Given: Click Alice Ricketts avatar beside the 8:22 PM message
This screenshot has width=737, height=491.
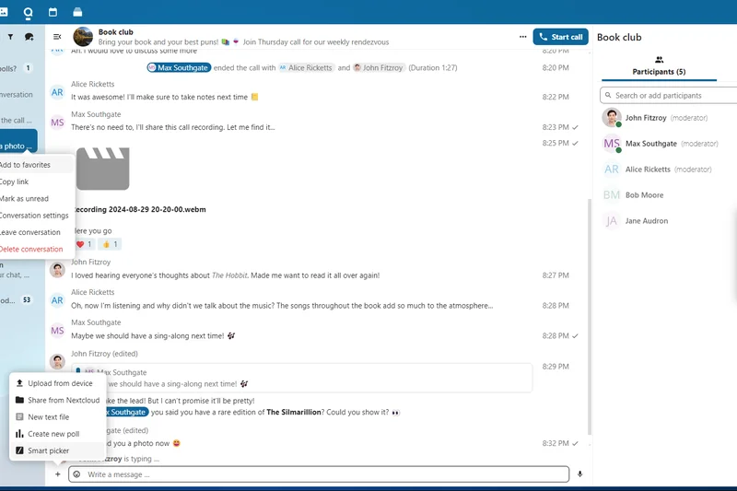Looking at the screenshot, I should click(57, 92).
